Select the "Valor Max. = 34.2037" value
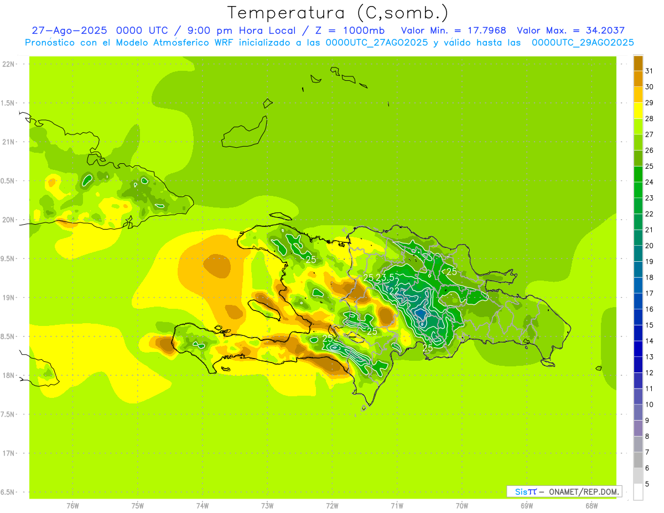The height and width of the screenshot is (513, 664). tap(570, 30)
